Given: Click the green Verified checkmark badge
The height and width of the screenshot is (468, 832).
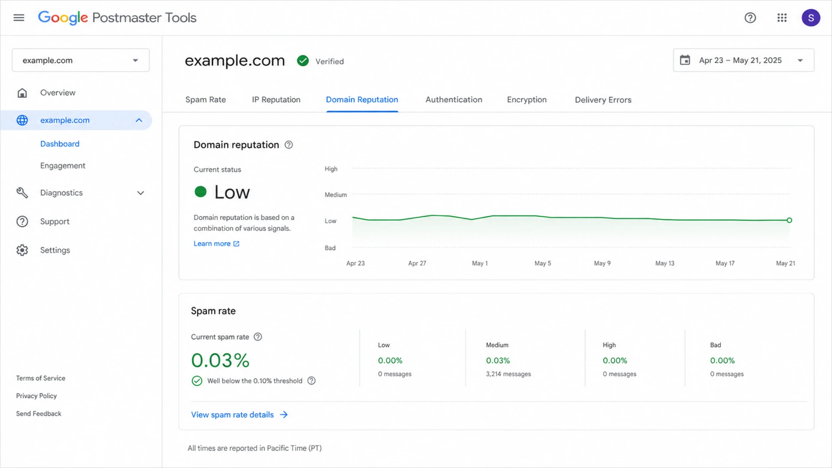Looking at the screenshot, I should click(303, 61).
